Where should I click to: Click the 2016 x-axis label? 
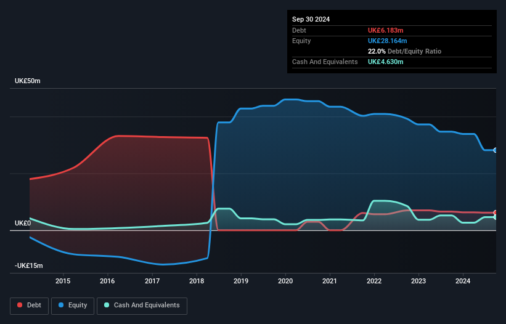[x=107, y=281]
